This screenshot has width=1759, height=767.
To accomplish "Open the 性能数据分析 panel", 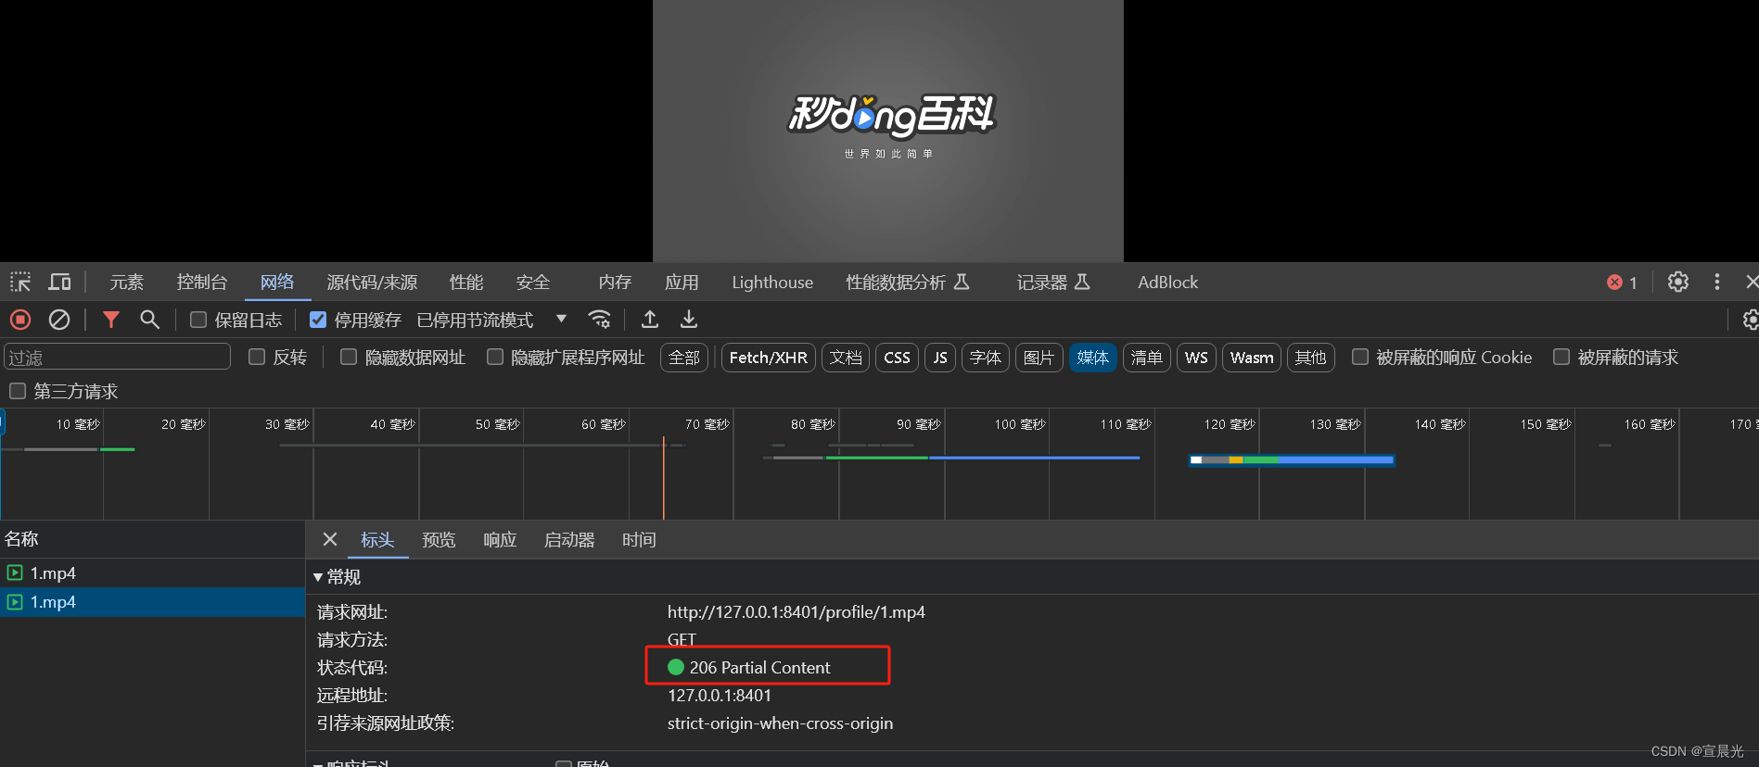I will pyautogui.click(x=908, y=282).
